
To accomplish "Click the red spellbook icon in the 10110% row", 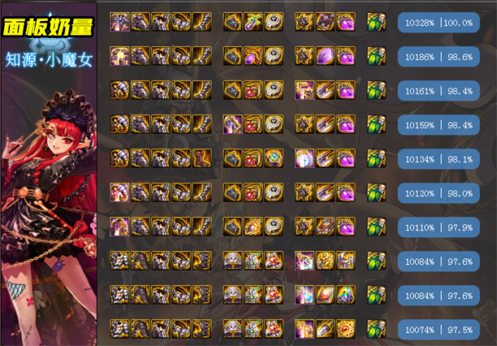I will click(x=325, y=226).
